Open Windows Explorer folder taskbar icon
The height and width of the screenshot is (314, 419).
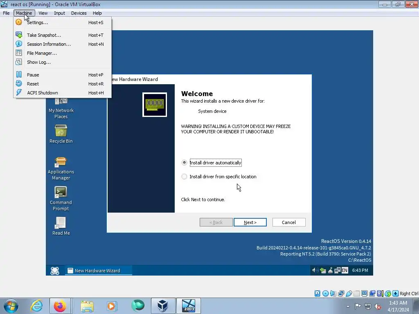[x=87, y=306]
